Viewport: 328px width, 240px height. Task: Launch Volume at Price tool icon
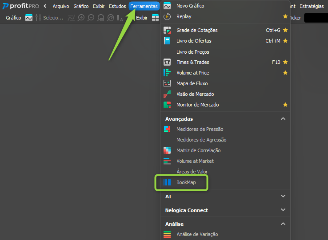(x=167, y=73)
